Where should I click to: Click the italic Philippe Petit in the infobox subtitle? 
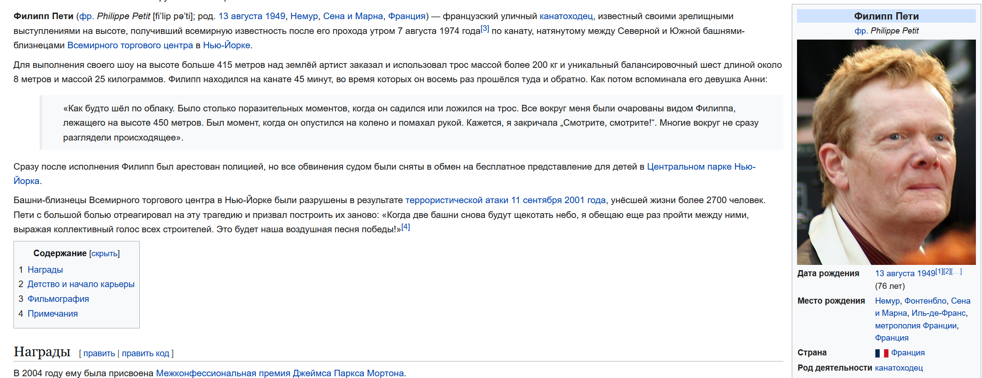[x=895, y=31]
